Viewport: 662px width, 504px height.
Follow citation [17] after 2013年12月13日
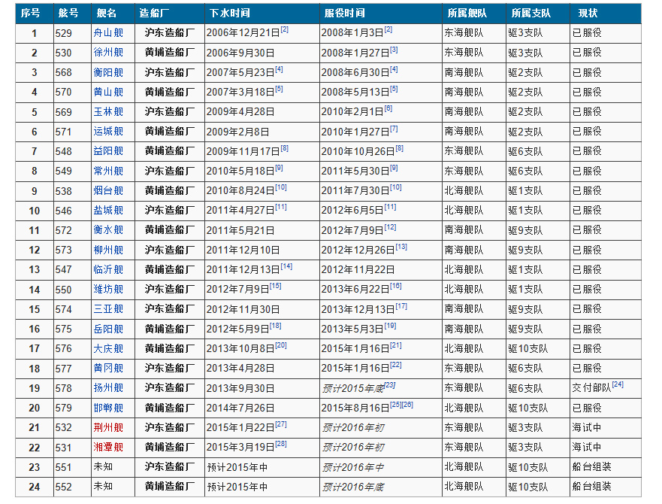point(401,305)
